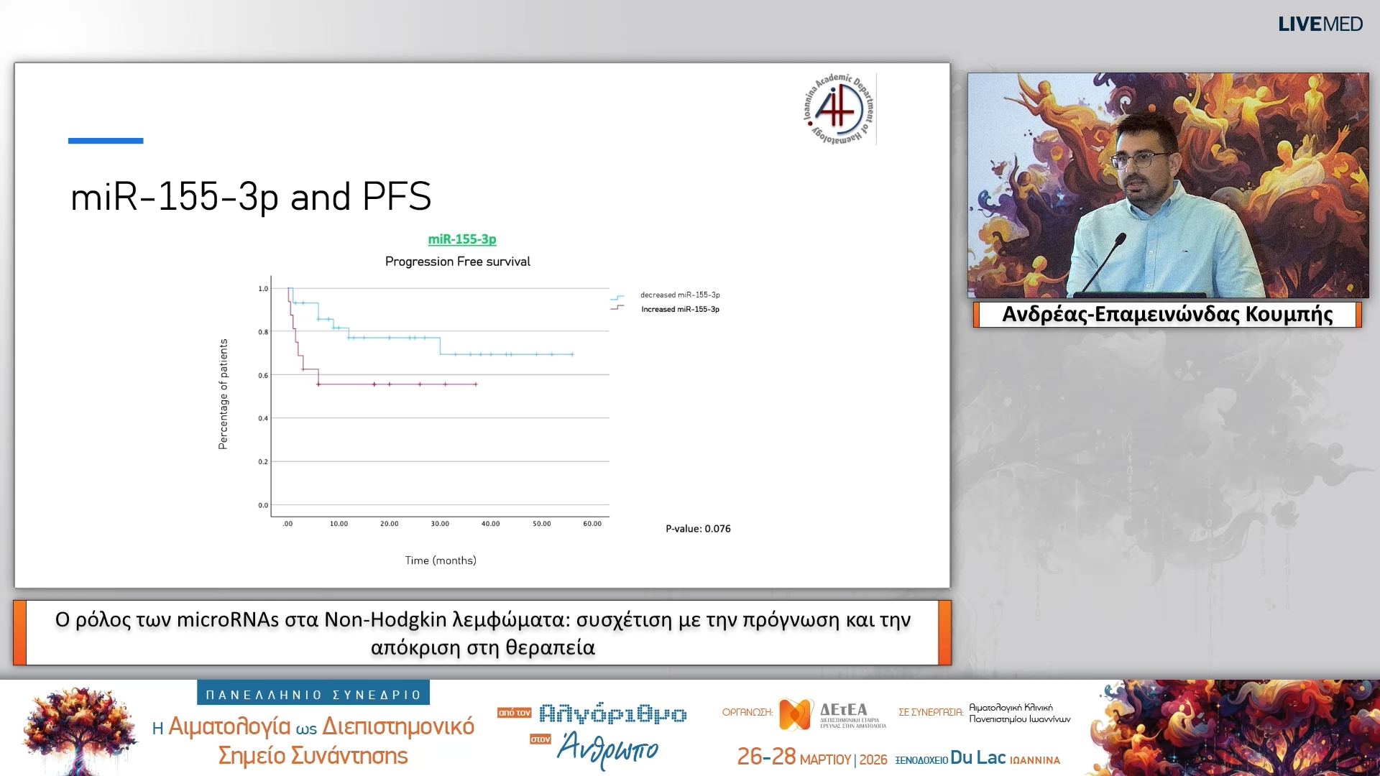Click Αιματολογική Κλινική Πανεπιστημίου Ιωαννίνων text
Viewport: 1380px width, 776px height.
pyautogui.click(x=1019, y=713)
